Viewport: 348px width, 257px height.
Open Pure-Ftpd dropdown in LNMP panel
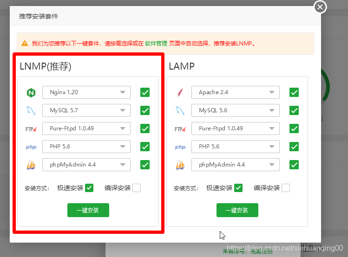(86, 128)
